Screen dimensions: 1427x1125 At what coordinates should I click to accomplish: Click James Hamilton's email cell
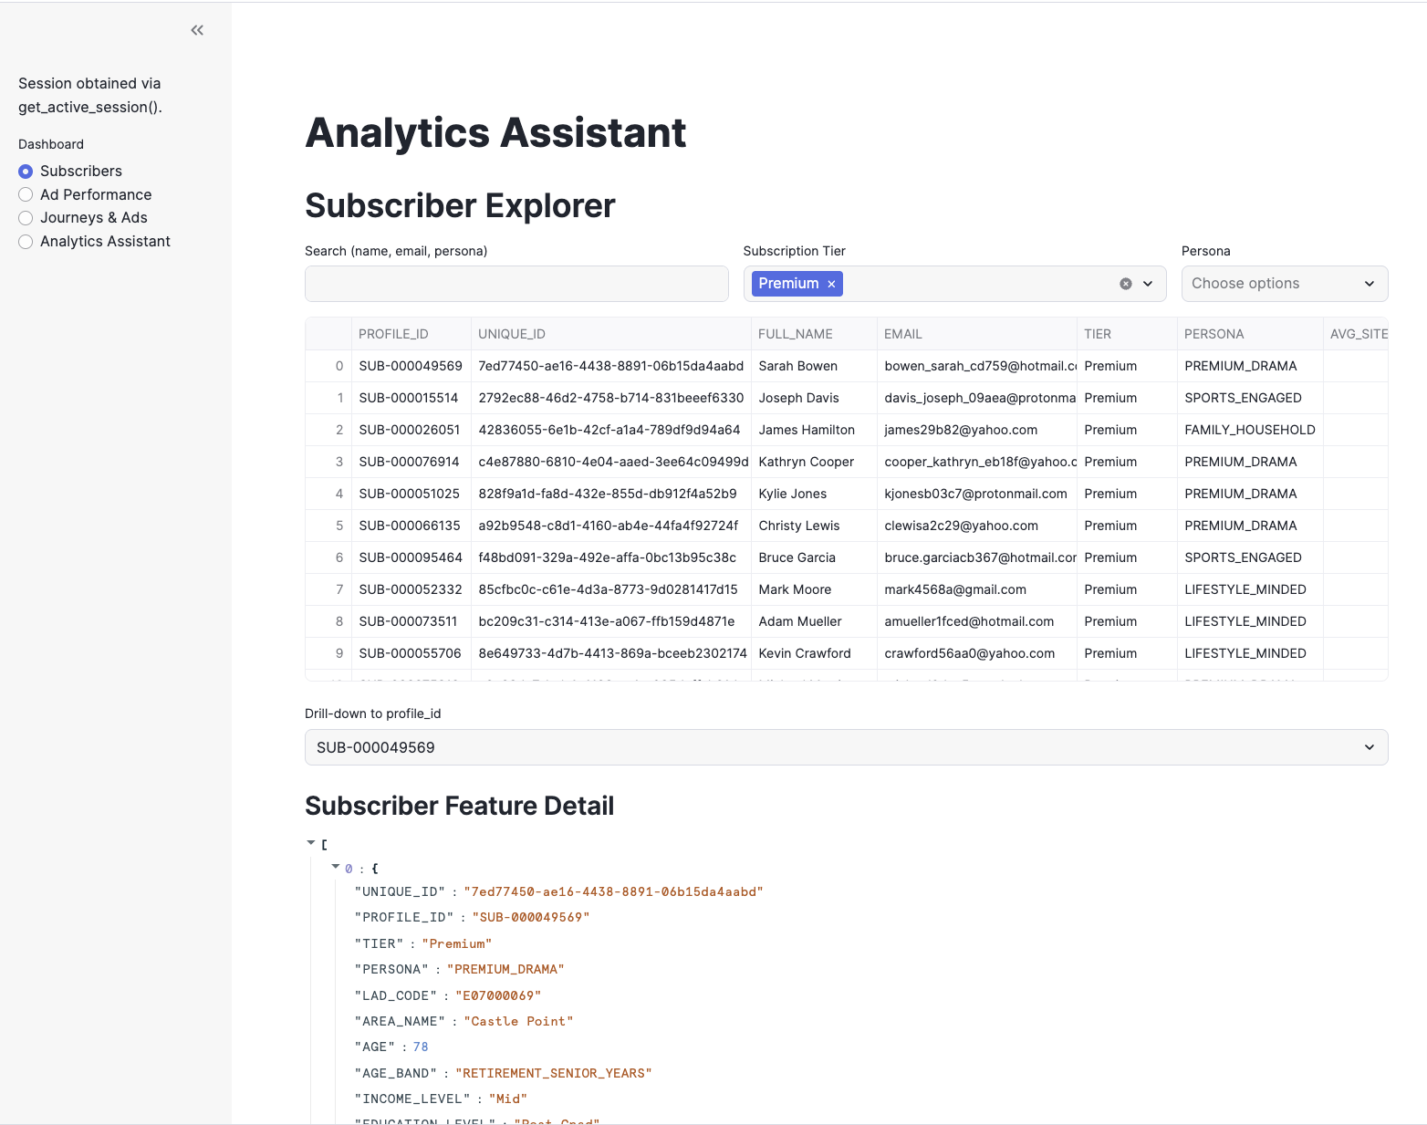[x=961, y=430]
